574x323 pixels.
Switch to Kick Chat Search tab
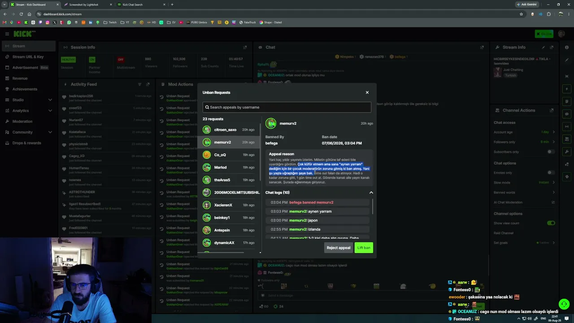141,4
